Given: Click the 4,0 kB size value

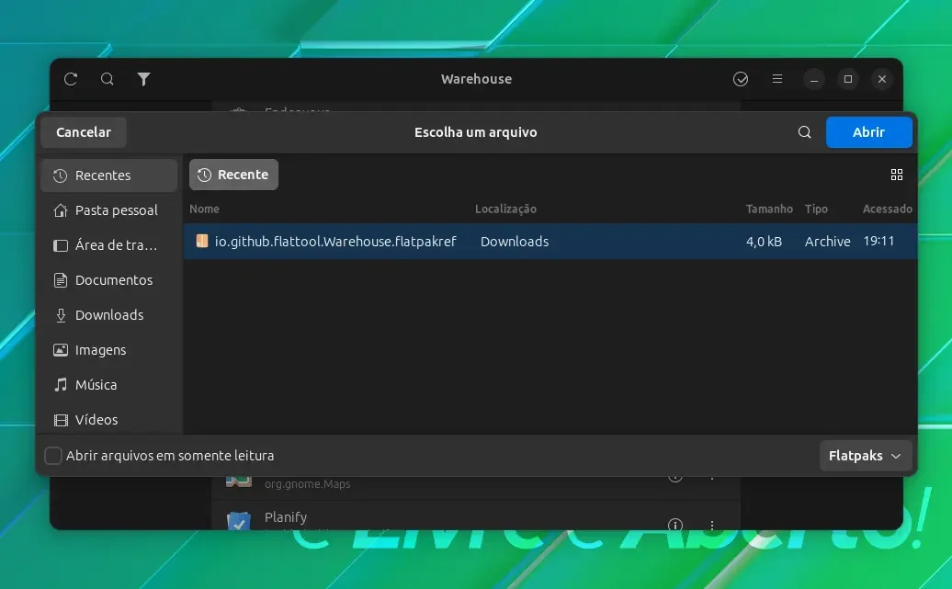Looking at the screenshot, I should 764,242.
